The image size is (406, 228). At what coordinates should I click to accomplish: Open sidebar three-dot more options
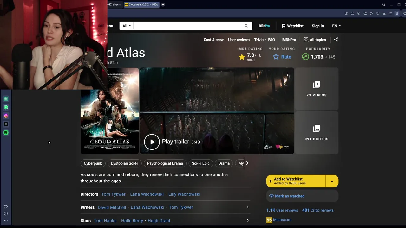click(x=6, y=220)
